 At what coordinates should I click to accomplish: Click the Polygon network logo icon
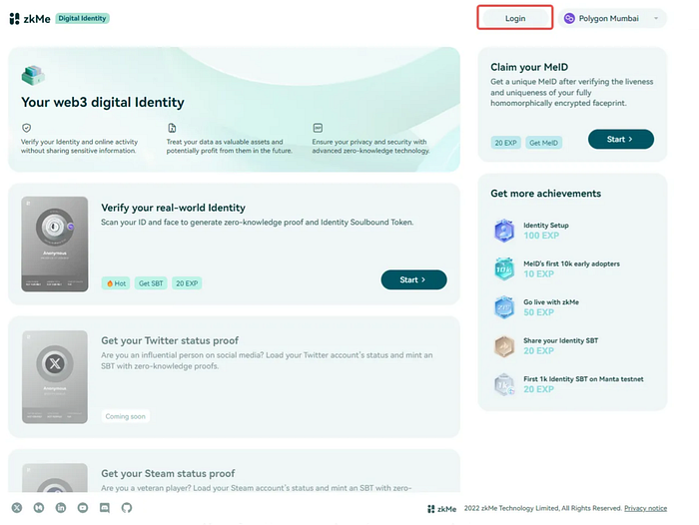coord(569,18)
